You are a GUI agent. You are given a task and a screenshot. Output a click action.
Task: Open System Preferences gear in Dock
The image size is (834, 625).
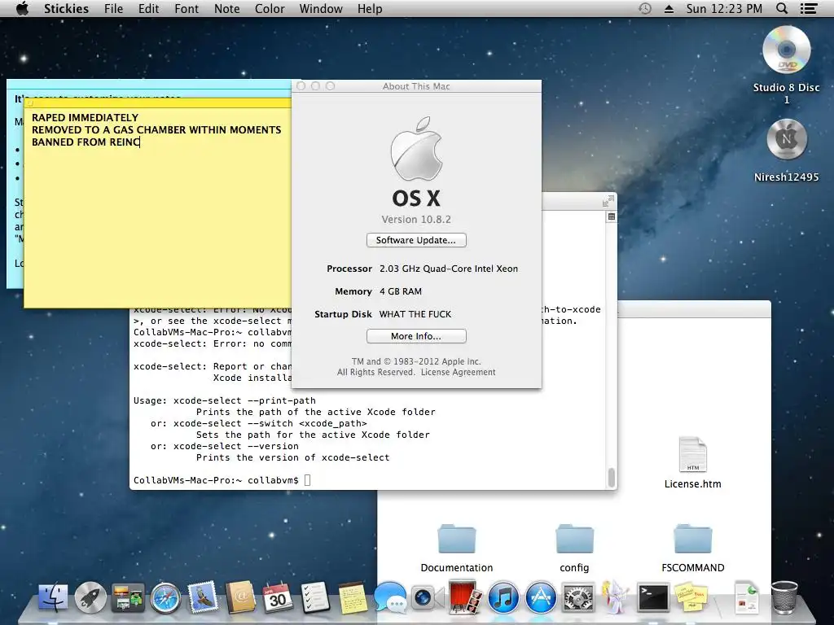coord(578,597)
